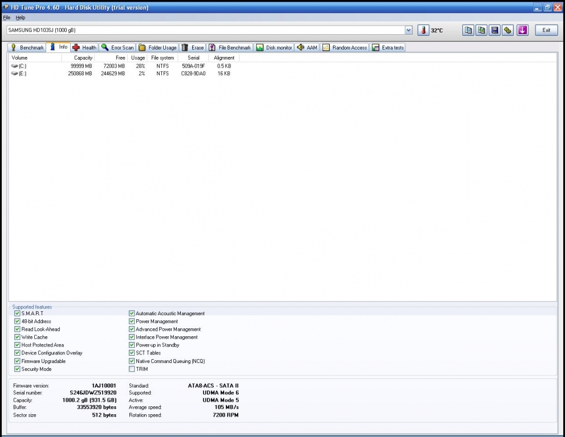The image size is (565, 437).
Task: Click the drive icon for volume C:
Action: [x=14, y=66]
